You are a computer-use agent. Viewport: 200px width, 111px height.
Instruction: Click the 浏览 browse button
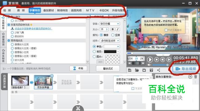click(x=100, y=62)
